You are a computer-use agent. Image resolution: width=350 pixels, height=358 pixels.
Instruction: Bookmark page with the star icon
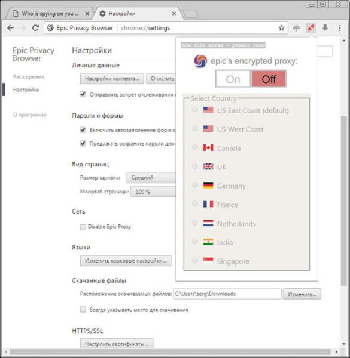pyautogui.click(x=281, y=28)
